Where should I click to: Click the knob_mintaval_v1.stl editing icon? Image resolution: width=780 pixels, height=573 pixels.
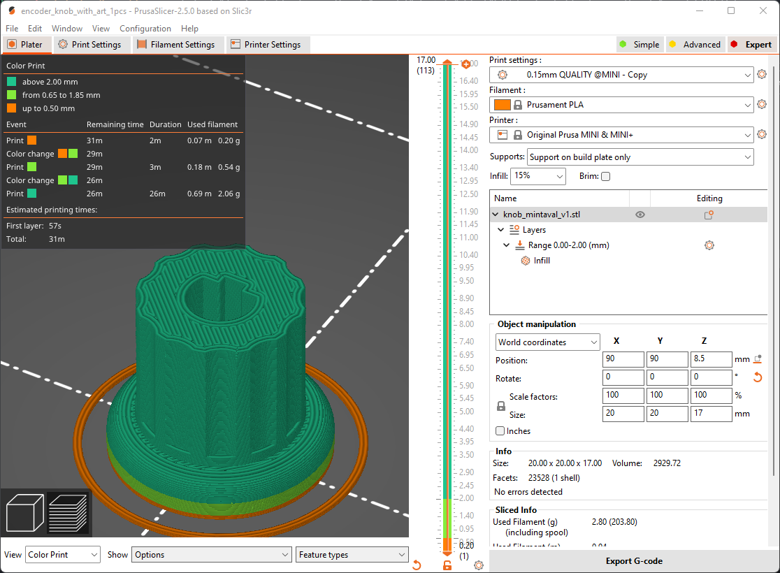pyautogui.click(x=709, y=215)
